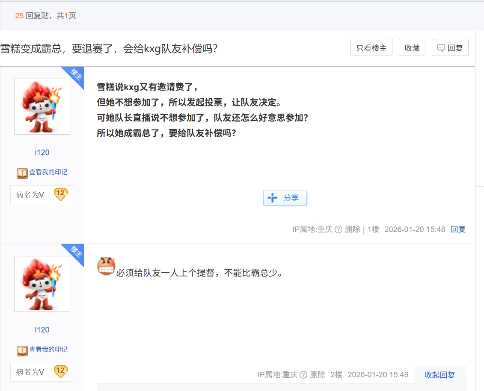
Task: Click the second floor user avatar
Action: click(x=42, y=284)
